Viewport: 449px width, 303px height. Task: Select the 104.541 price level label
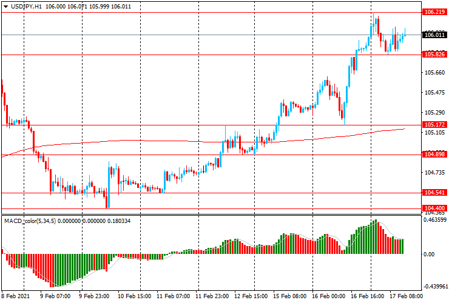[x=434, y=193]
